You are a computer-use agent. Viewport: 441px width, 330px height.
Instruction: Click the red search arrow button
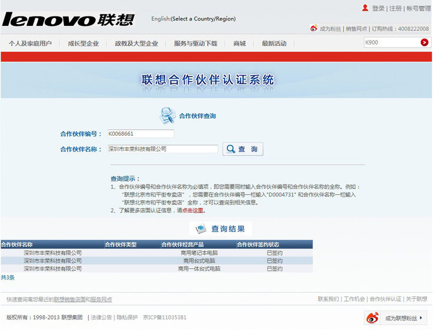click(x=425, y=42)
